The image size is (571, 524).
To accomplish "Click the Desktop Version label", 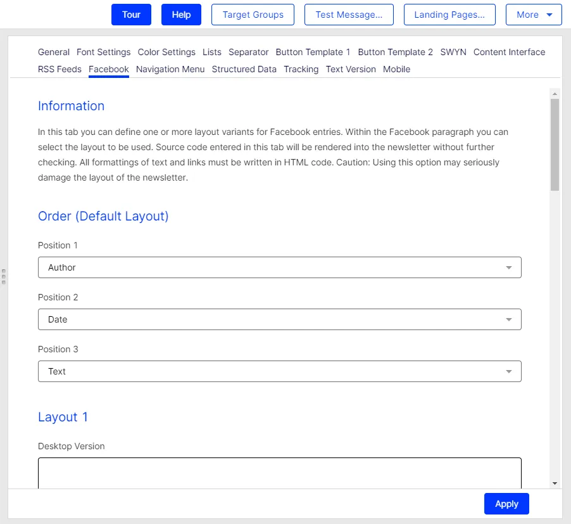I will coord(71,446).
